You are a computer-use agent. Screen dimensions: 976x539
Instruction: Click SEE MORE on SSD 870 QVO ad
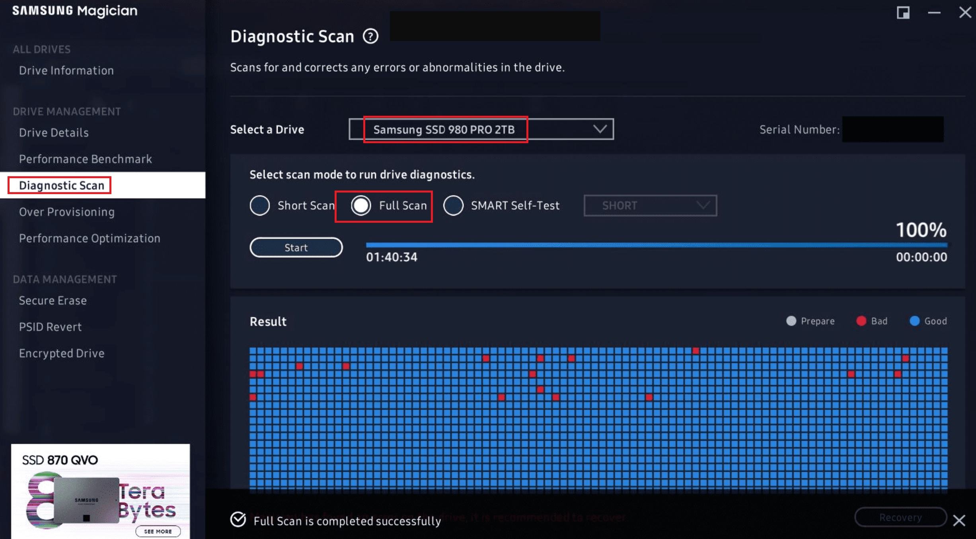158,531
